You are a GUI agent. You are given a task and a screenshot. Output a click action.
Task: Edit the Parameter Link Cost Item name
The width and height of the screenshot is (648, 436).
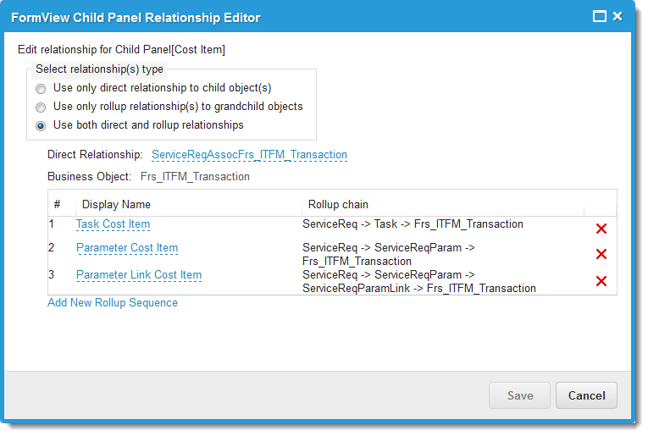coord(139,275)
